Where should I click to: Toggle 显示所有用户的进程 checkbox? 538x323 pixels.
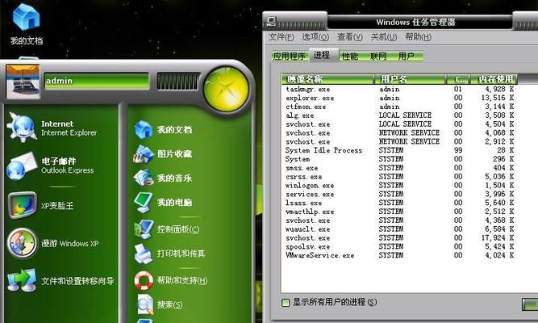coord(286,303)
